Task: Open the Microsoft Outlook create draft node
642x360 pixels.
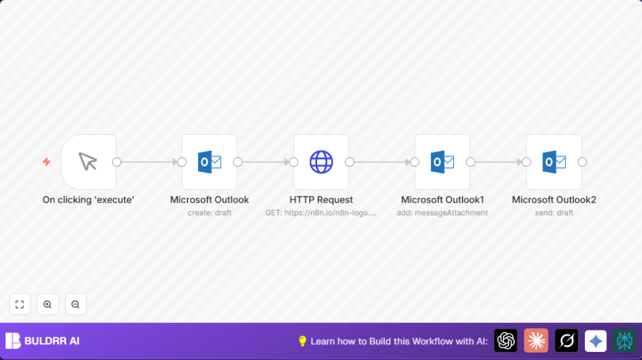Action: point(209,162)
